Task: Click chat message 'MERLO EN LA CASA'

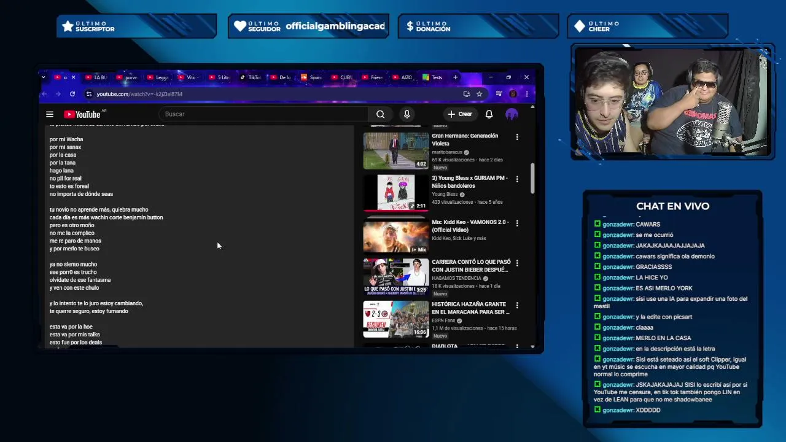Action: (663, 338)
